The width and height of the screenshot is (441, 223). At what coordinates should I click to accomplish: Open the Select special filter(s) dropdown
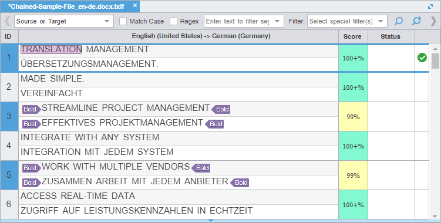click(x=347, y=21)
